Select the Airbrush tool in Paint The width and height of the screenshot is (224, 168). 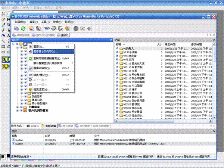point(3,35)
